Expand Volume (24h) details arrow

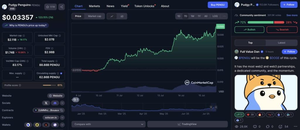(28, 52)
